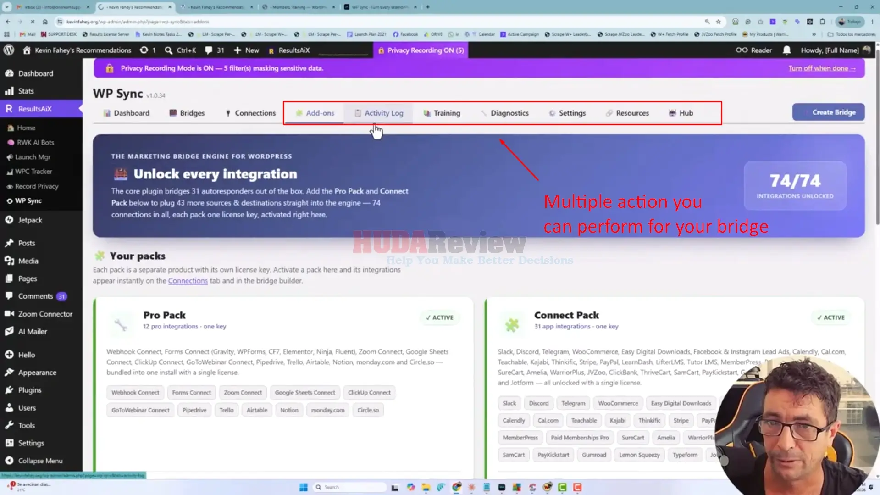The height and width of the screenshot is (495, 880).
Task: Select the Add-ons tab
Action: pyautogui.click(x=315, y=113)
